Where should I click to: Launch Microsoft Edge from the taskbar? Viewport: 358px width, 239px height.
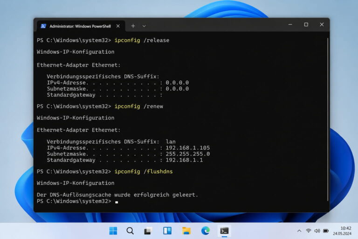(206, 231)
